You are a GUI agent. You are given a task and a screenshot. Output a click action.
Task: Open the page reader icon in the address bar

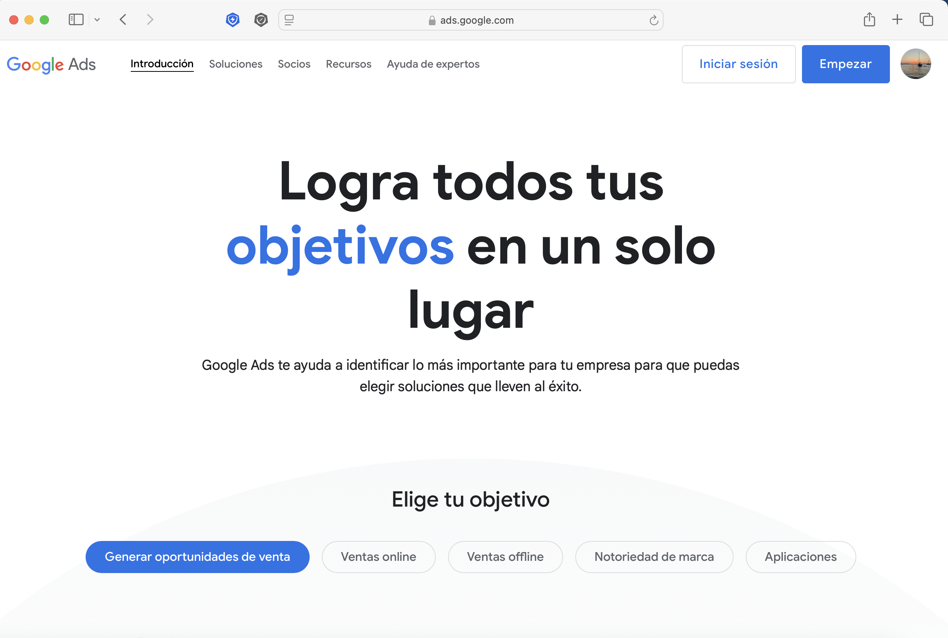point(289,20)
